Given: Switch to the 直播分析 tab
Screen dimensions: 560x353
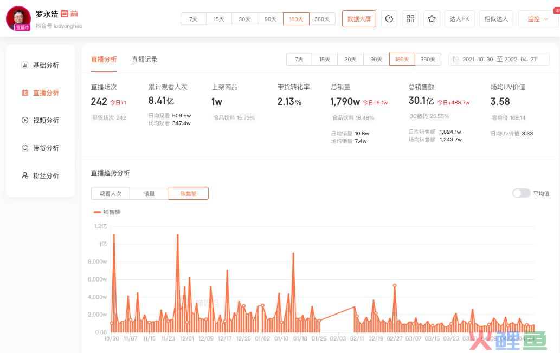Looking at the screenshot, I should click(x=104, y=60).
